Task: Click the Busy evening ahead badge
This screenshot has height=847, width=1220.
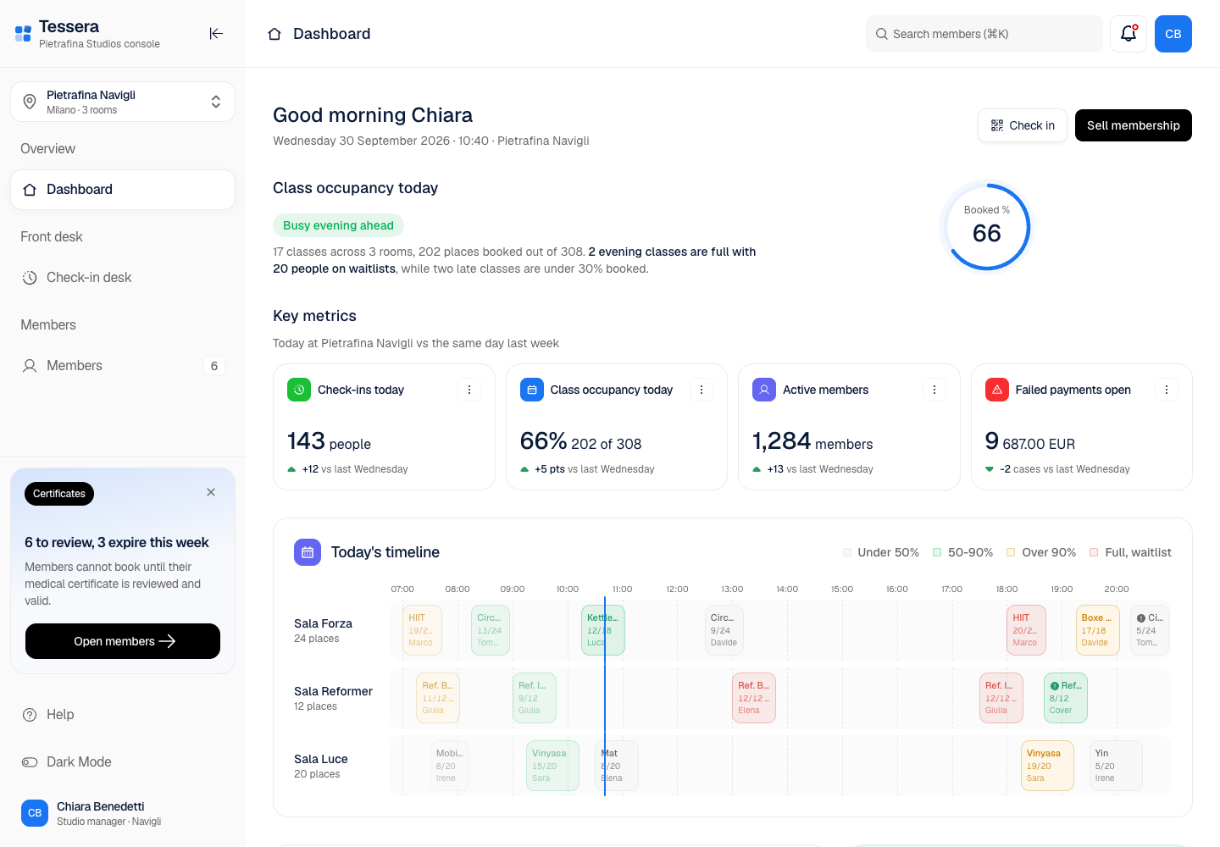Action: (x=338, y=225)
